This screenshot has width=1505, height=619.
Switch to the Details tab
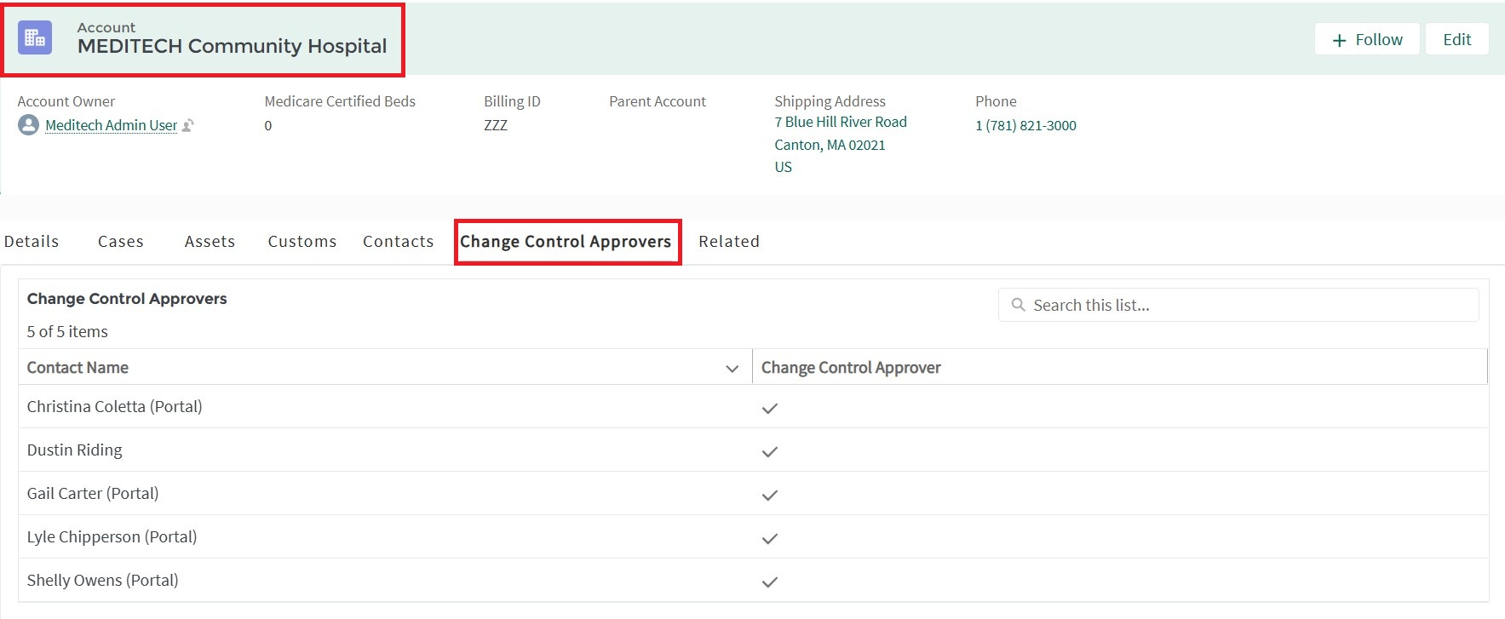[x=32, y=242]
